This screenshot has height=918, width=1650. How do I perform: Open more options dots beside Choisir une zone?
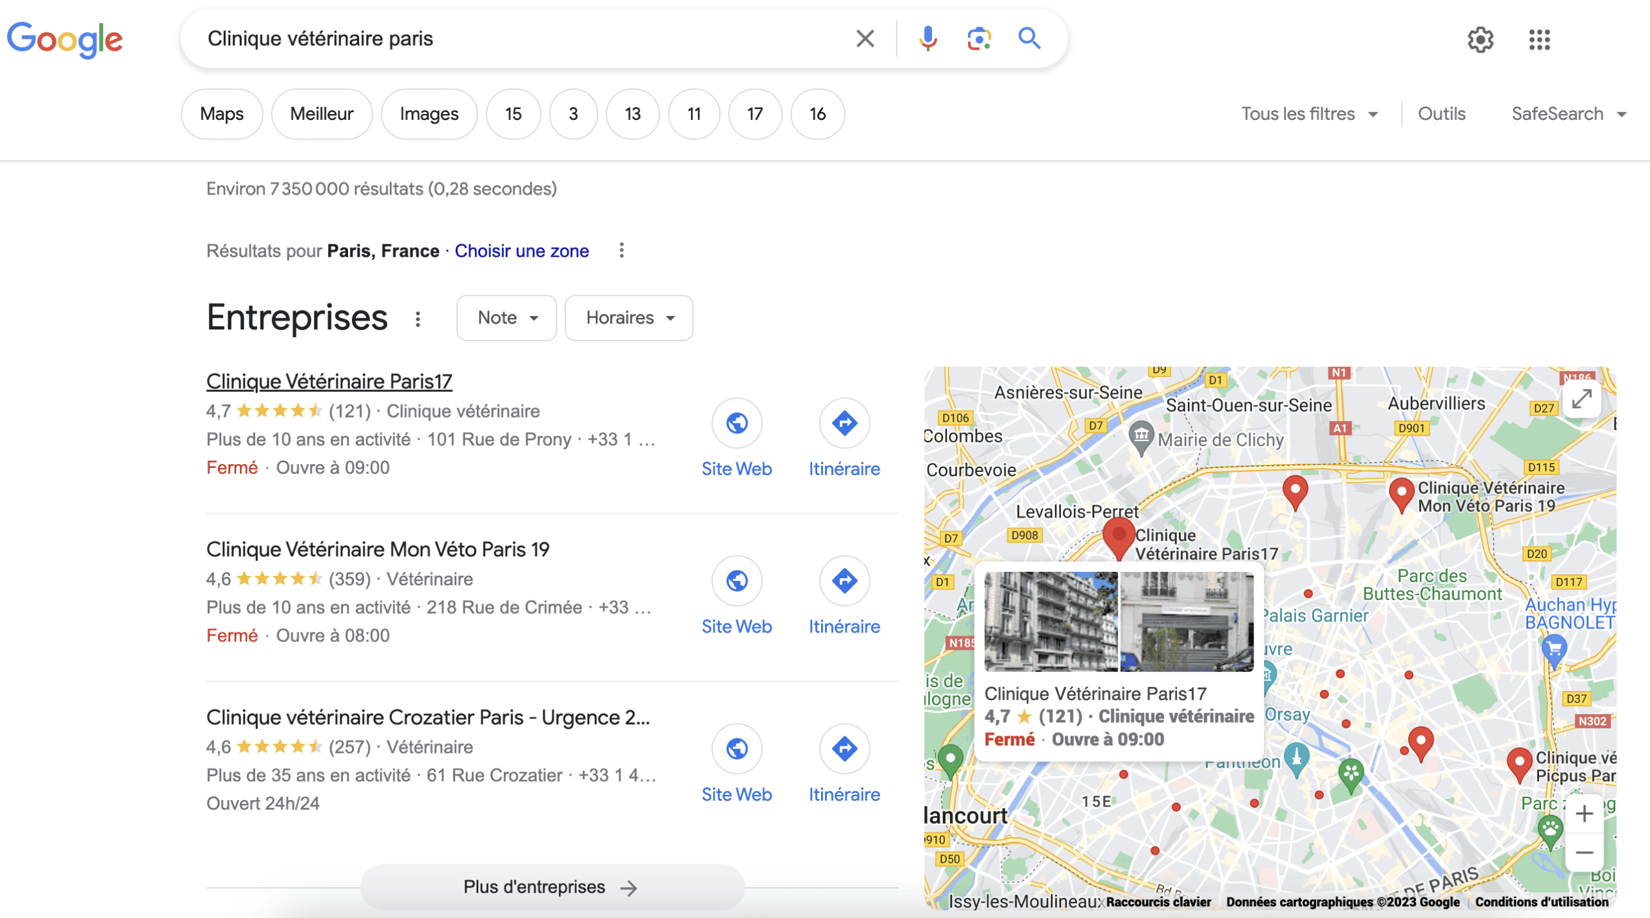coord(621,250)
